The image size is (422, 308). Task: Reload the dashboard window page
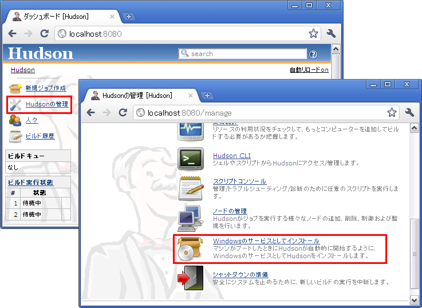coord(45,34)
